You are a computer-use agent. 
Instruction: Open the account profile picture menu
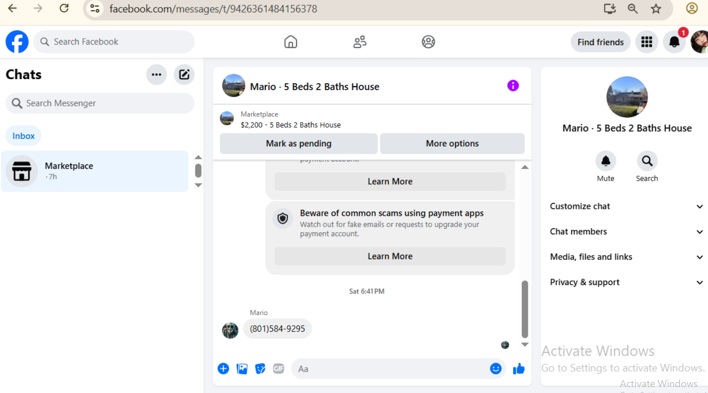pos(700,42)
